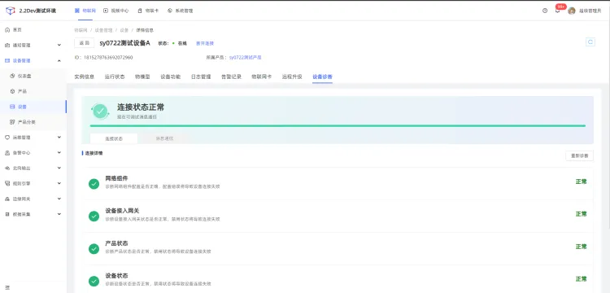610x293 pixels.
Task: Open 产品分类 icon in sidebar
Action: pyautogui.click(x=12, y=122)
